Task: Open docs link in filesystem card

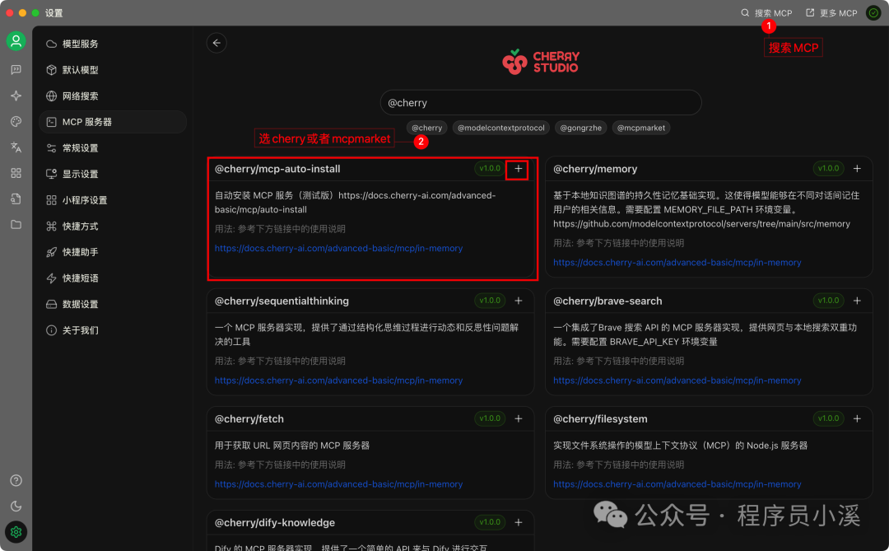Action: [677, 484]
